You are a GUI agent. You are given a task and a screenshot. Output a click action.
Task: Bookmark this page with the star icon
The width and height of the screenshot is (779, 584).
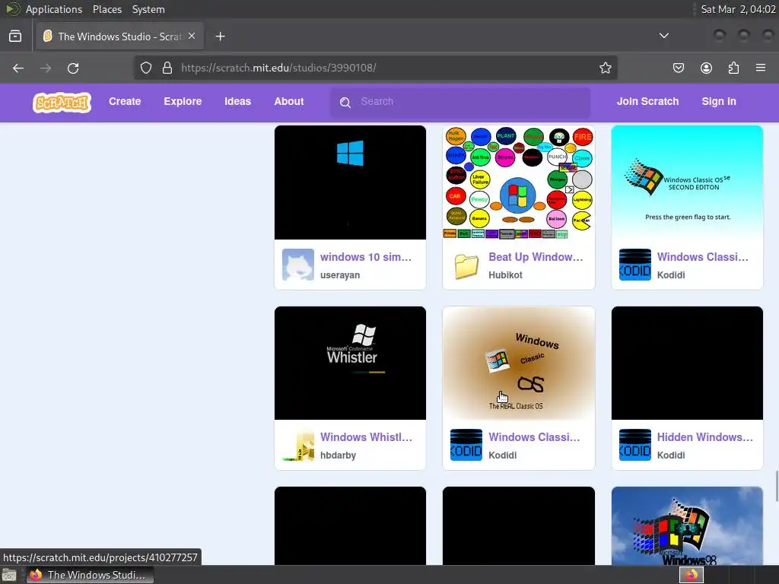click(605, 68)
